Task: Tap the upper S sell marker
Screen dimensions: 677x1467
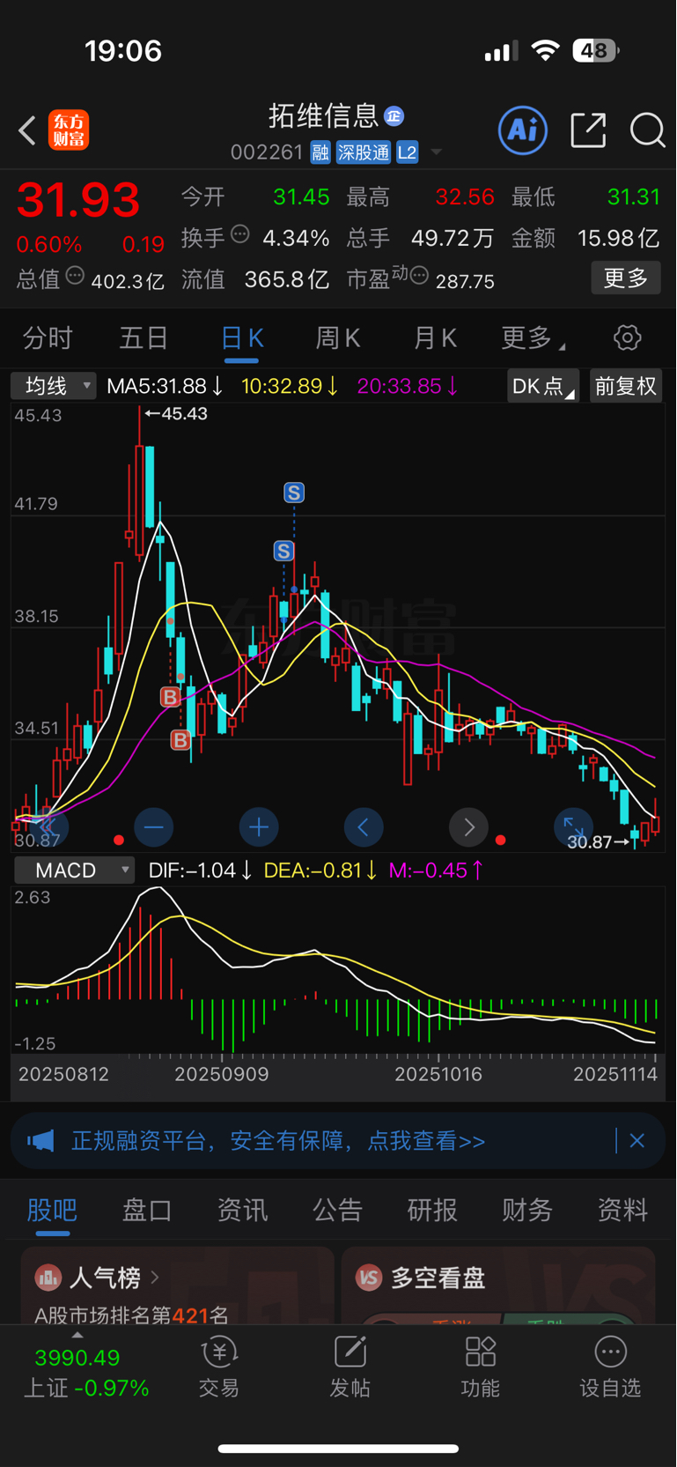Action: 294,493
